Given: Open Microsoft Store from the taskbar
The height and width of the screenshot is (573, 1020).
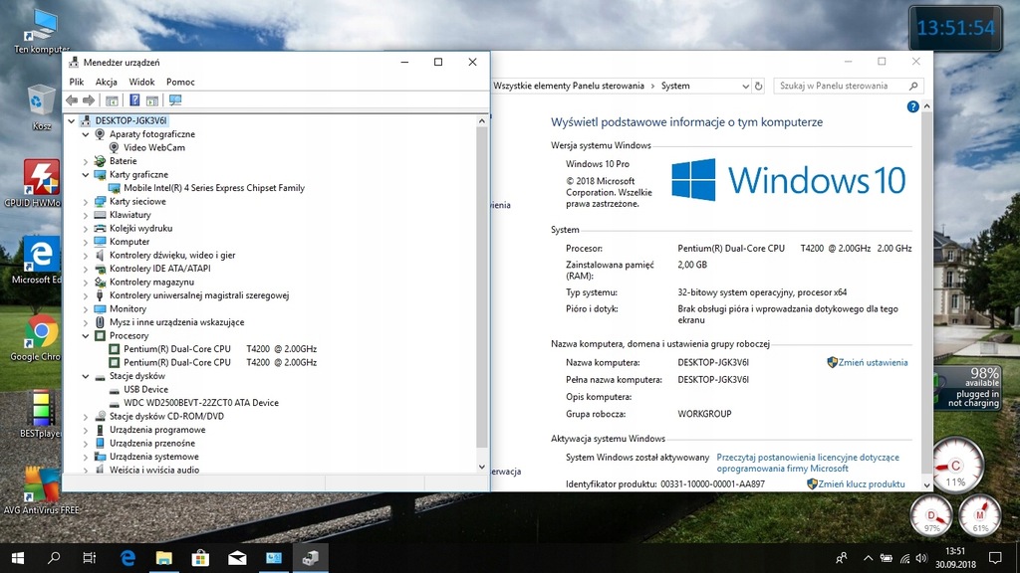Looking at the screenshot, I should [200, 557].
